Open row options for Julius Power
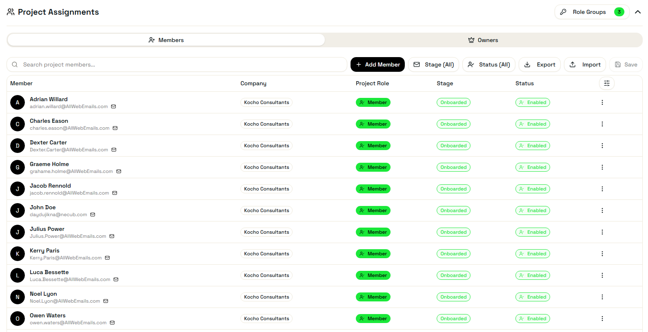Image resolution: width=648 pixels, height=332 pixels. (x=602, y=232)
